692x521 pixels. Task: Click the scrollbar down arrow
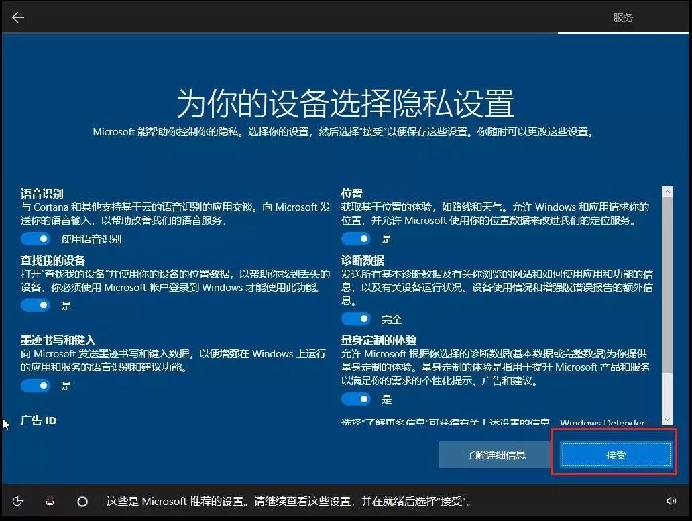pyautogui.click(x=667, y=420)
